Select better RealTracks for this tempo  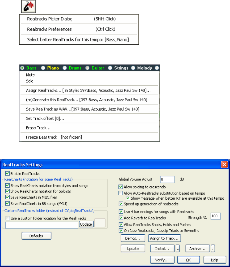click(x=79, y=40)
